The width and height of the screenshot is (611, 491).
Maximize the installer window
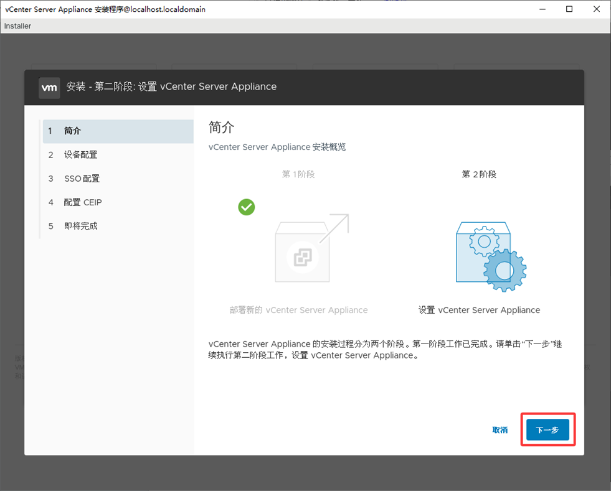[569, 9]
